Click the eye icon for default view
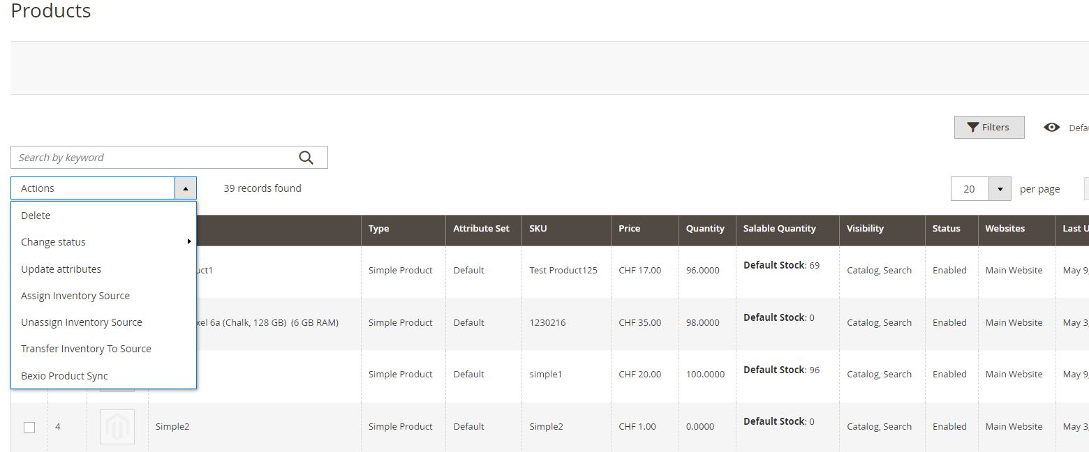Viewport: 1089px width, 452px height. click(x=1051, y=128)
